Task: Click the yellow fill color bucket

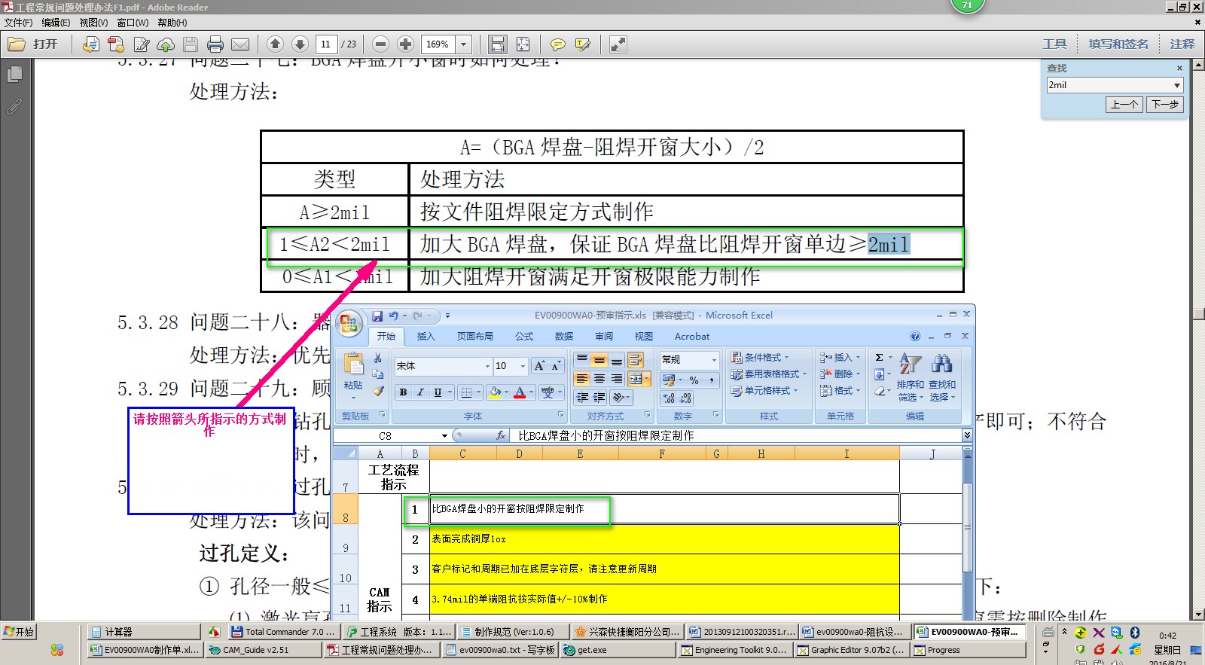Action: (495, 392)
